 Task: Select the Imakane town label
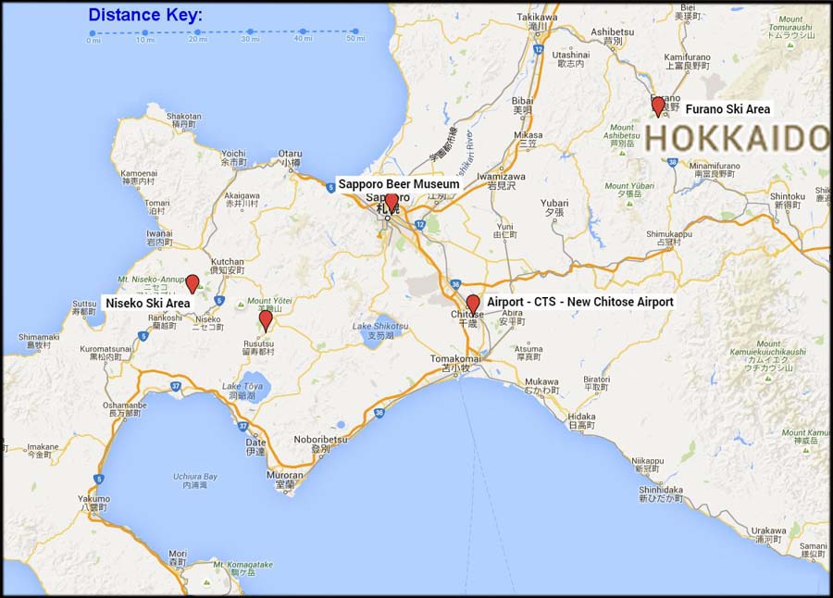[x=43, y=451]
